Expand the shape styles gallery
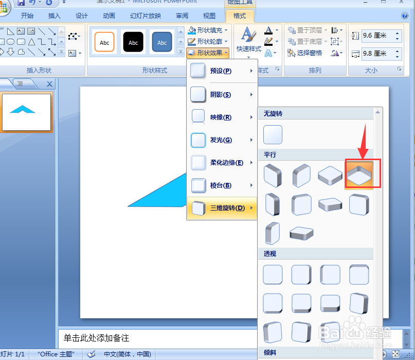 [181, 52]
